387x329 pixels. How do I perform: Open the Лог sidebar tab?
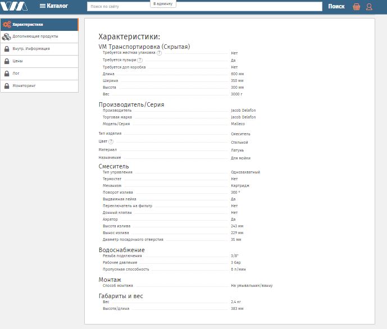39,74
